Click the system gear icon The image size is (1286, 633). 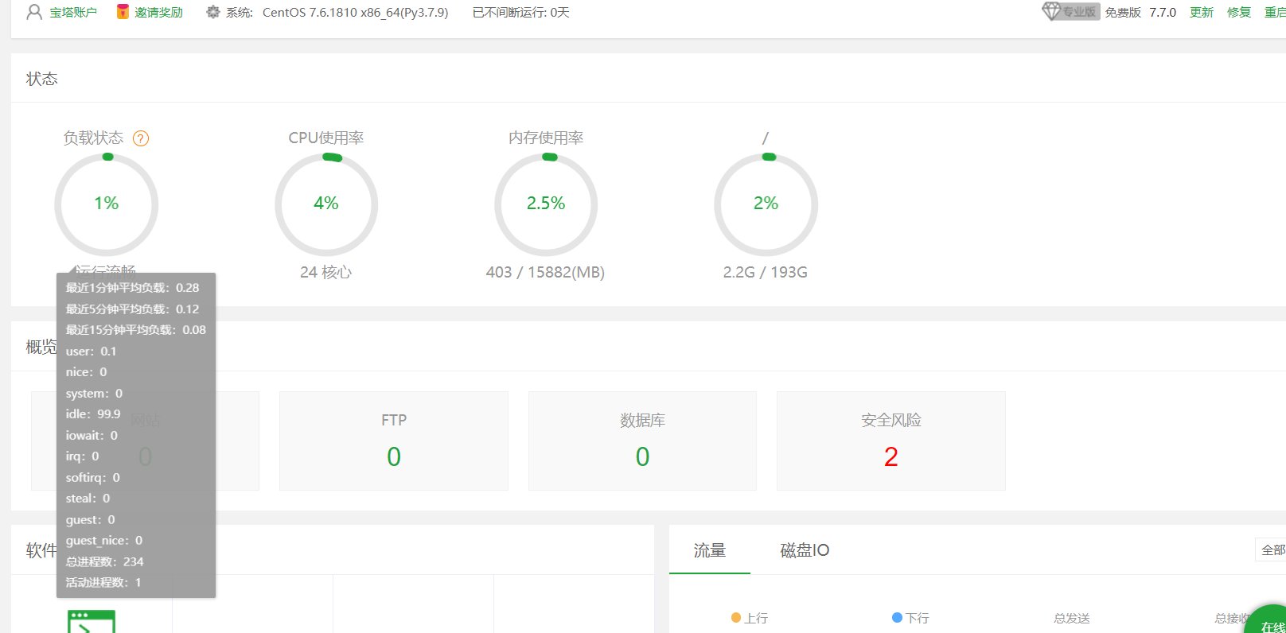[x=212, y=12]
